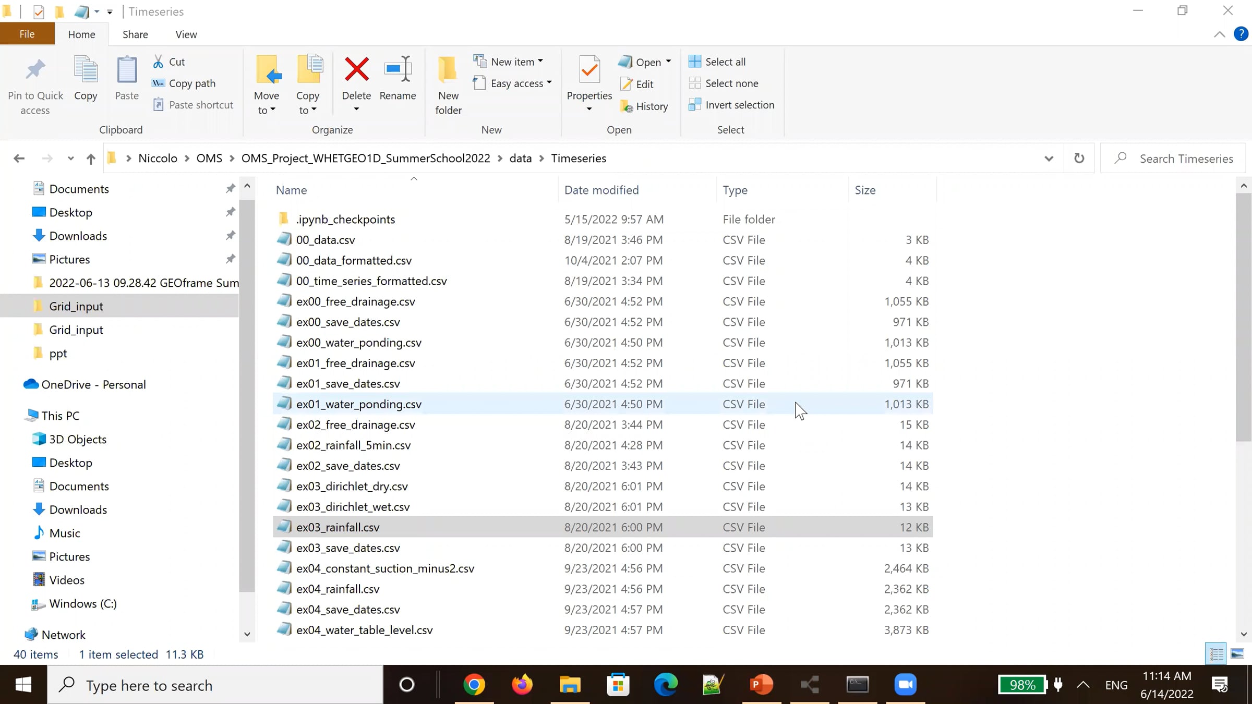Click the red Delete X icon
This screenshot has height=704, width=1252.
tap(357, 69)
